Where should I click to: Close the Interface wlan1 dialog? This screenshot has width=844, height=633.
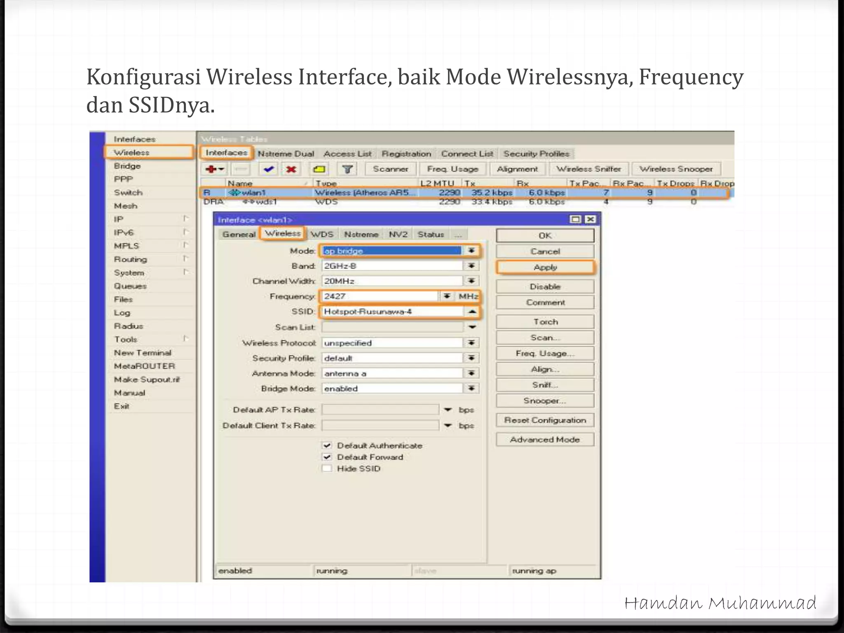[590, 219]
